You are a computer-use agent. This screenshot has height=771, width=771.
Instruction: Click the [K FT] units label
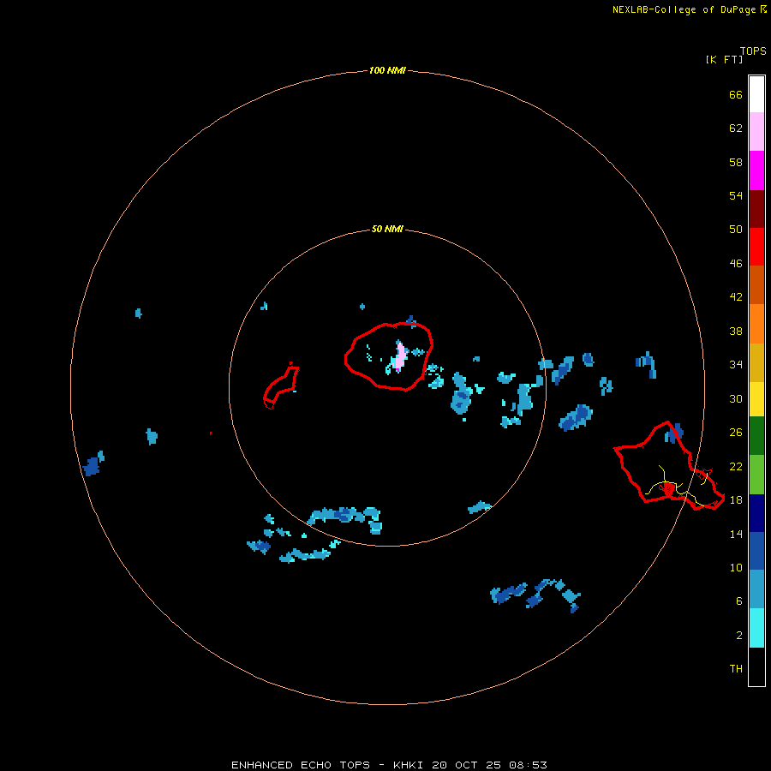724,59
